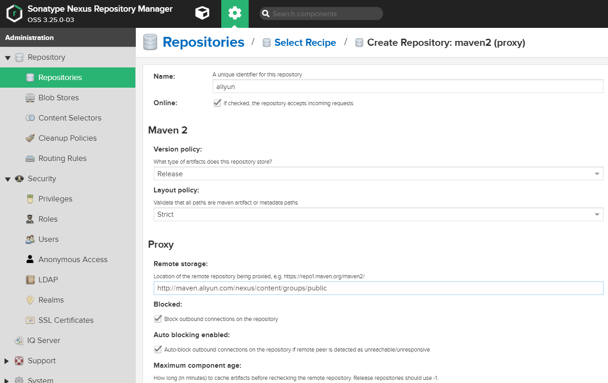
Task: Open Blob Stores in sidebar
Action: [x=58, y=98]
